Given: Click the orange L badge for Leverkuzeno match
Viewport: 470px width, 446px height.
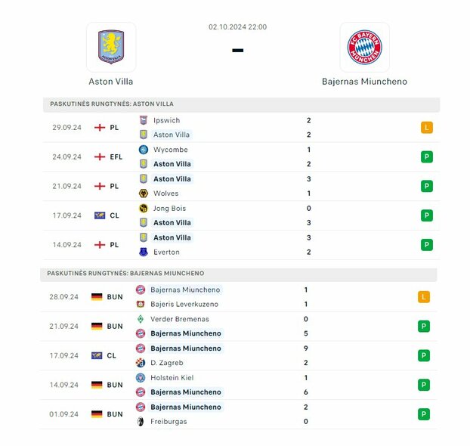Looking at the screenshot, I should [x=424, y=297].
